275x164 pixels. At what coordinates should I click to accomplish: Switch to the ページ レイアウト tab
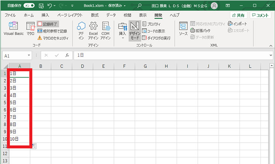point(70,15)
